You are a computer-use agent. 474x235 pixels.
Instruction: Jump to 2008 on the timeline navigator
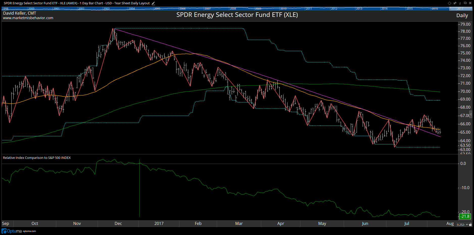point(233,9)
